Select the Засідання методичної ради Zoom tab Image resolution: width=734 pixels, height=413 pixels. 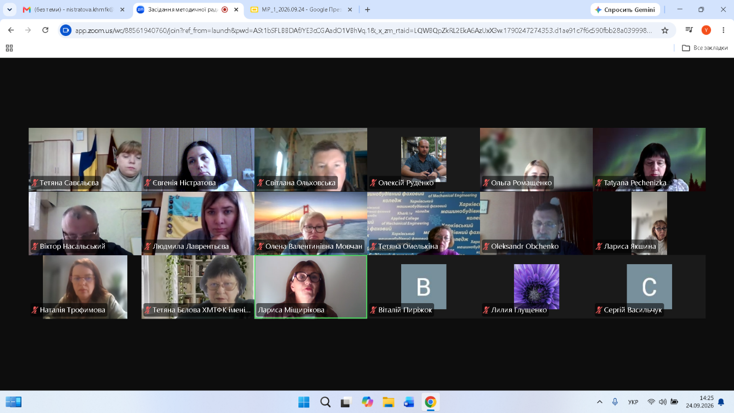tap(188, 9)
